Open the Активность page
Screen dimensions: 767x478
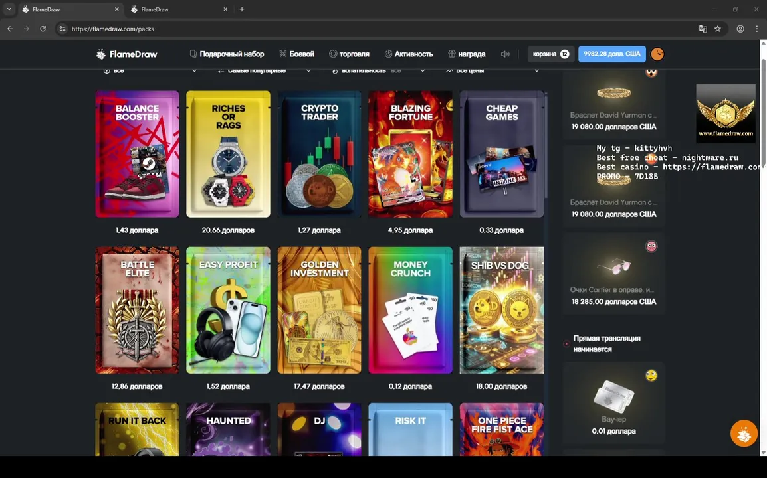(x=409, y=54)
